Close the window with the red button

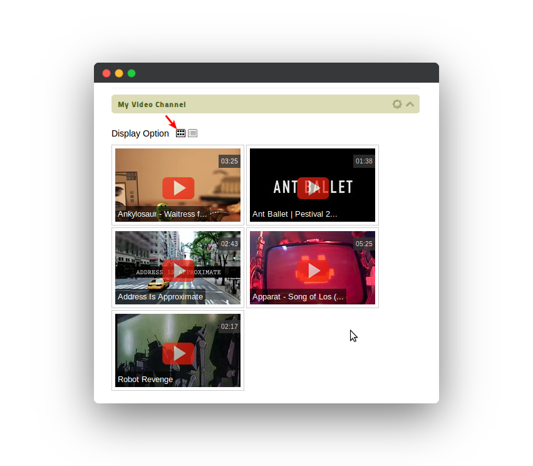click(x=106, y=73)
